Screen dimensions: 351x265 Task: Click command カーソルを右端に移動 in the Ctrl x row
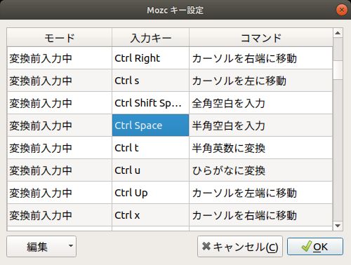(x=260, y=215)
